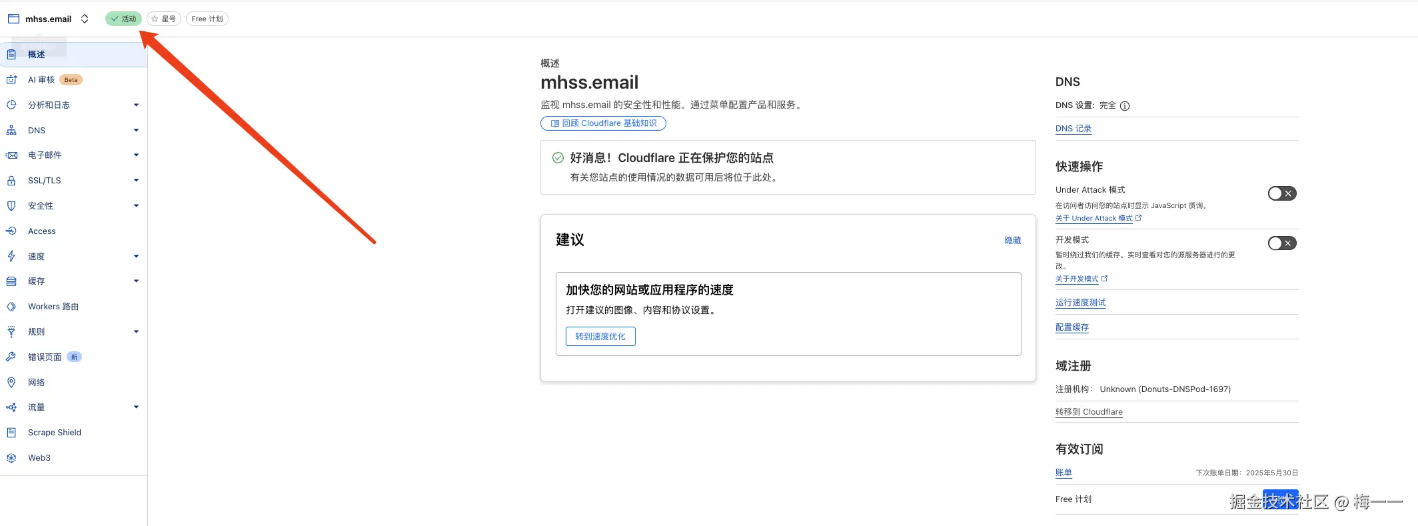
Task: Open the 关于开发模式 link
Action: (x=1077, y=279)
